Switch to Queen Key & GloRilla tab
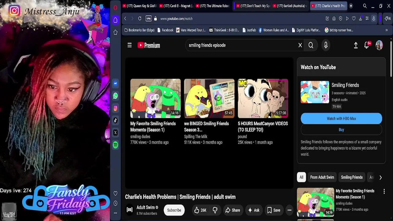This screenshot has height=221, width=393. [140, 6]
